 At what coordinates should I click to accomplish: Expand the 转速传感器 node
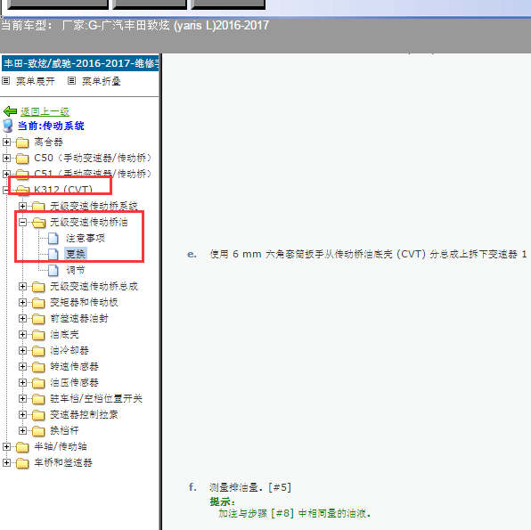tap(22, 366)
